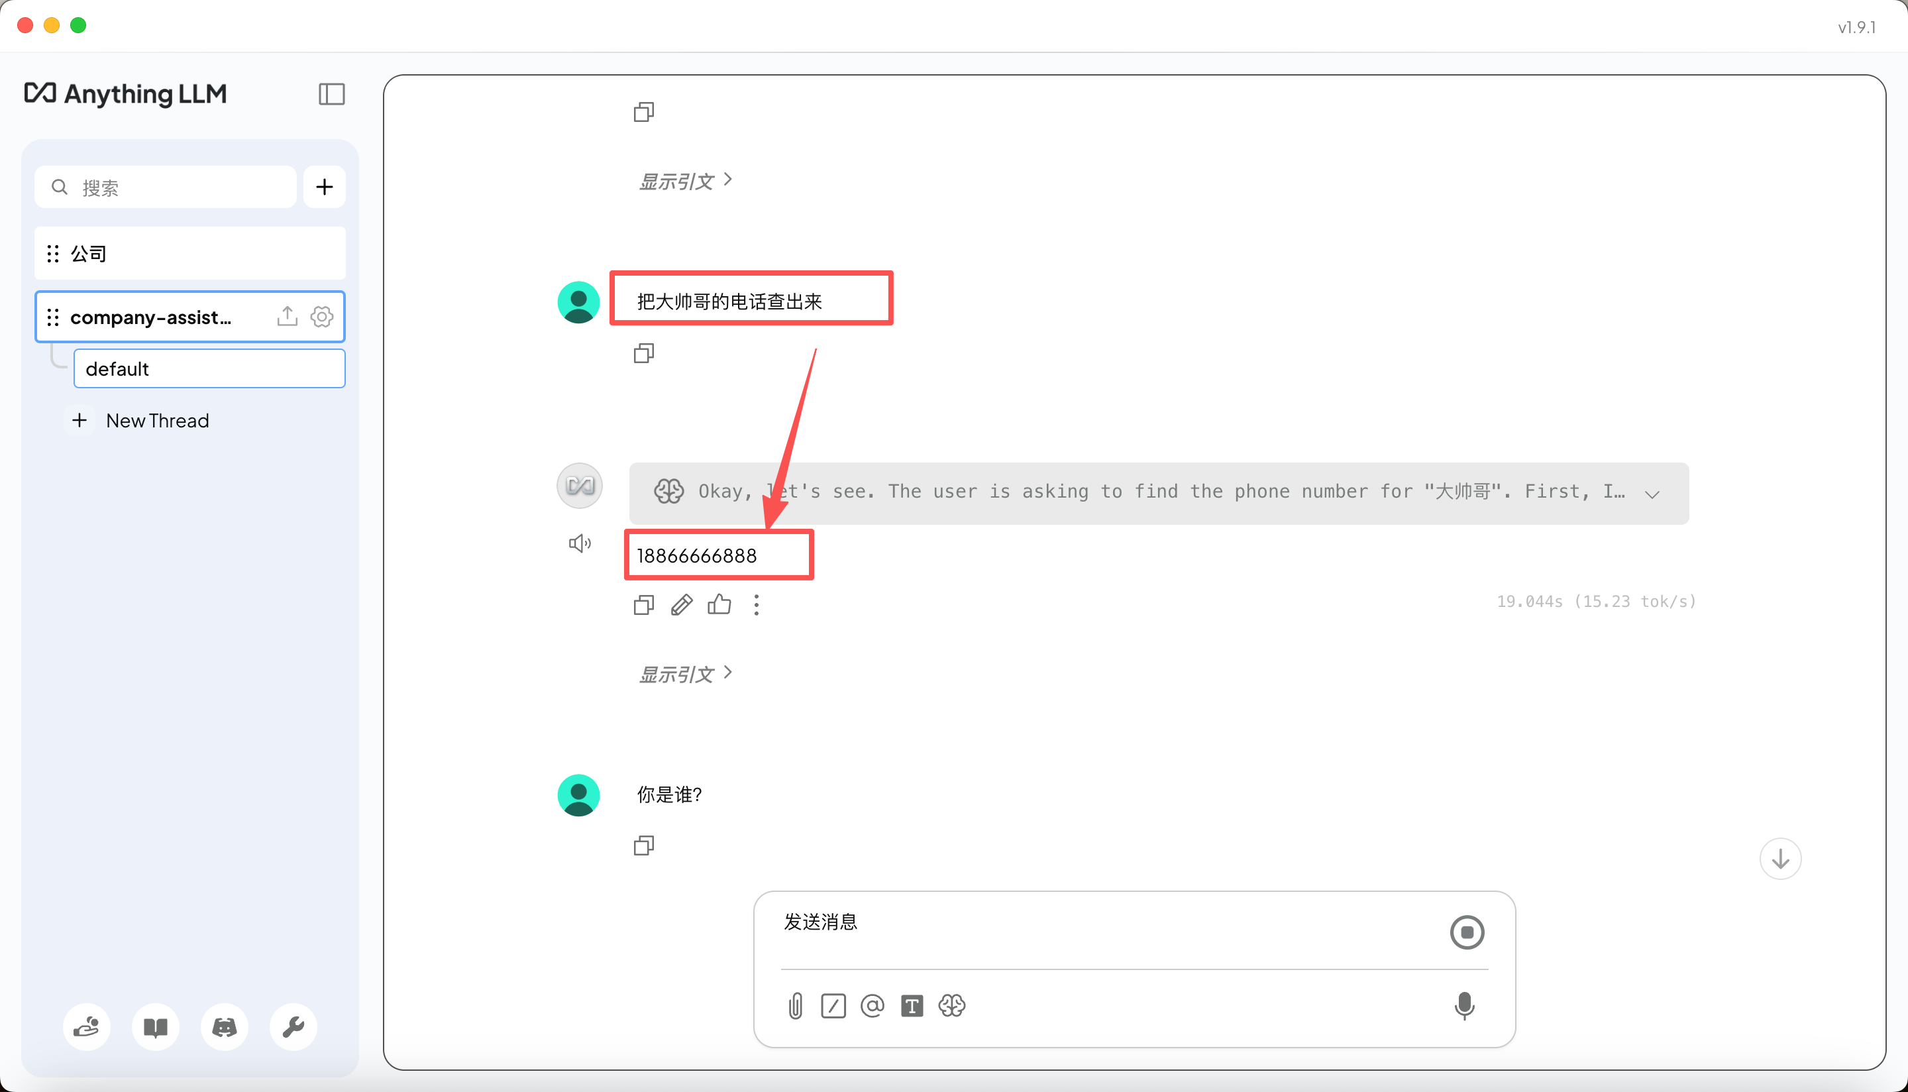This screenshot has width=1908, height=1092.
Task: Expand the model thinking thought box
Action: click(1652, 494)
